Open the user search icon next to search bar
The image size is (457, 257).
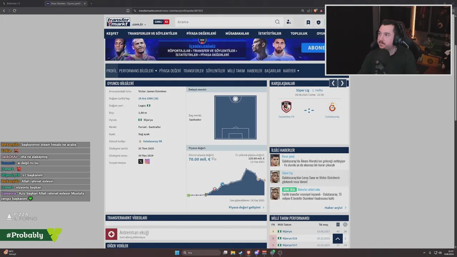click(x=288, y=22)
